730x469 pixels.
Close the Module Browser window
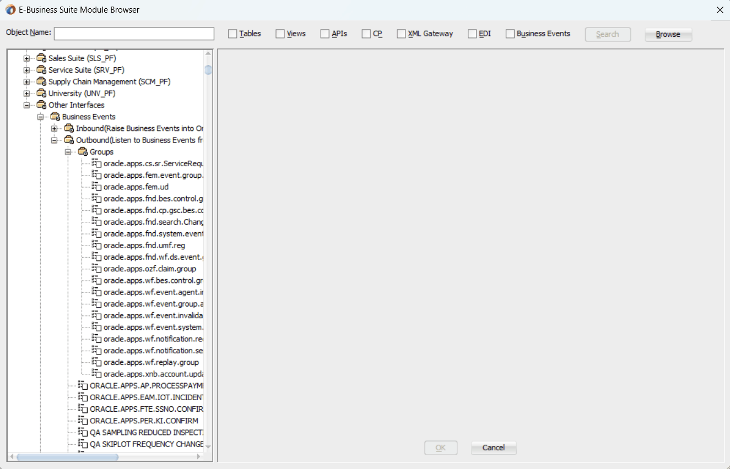720,10
